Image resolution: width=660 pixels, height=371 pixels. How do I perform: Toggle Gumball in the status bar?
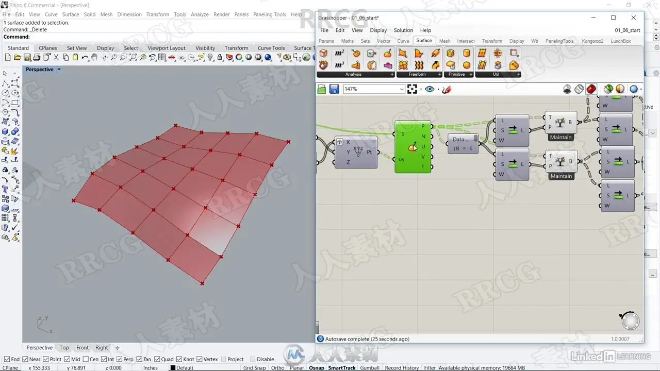point(369,368)
